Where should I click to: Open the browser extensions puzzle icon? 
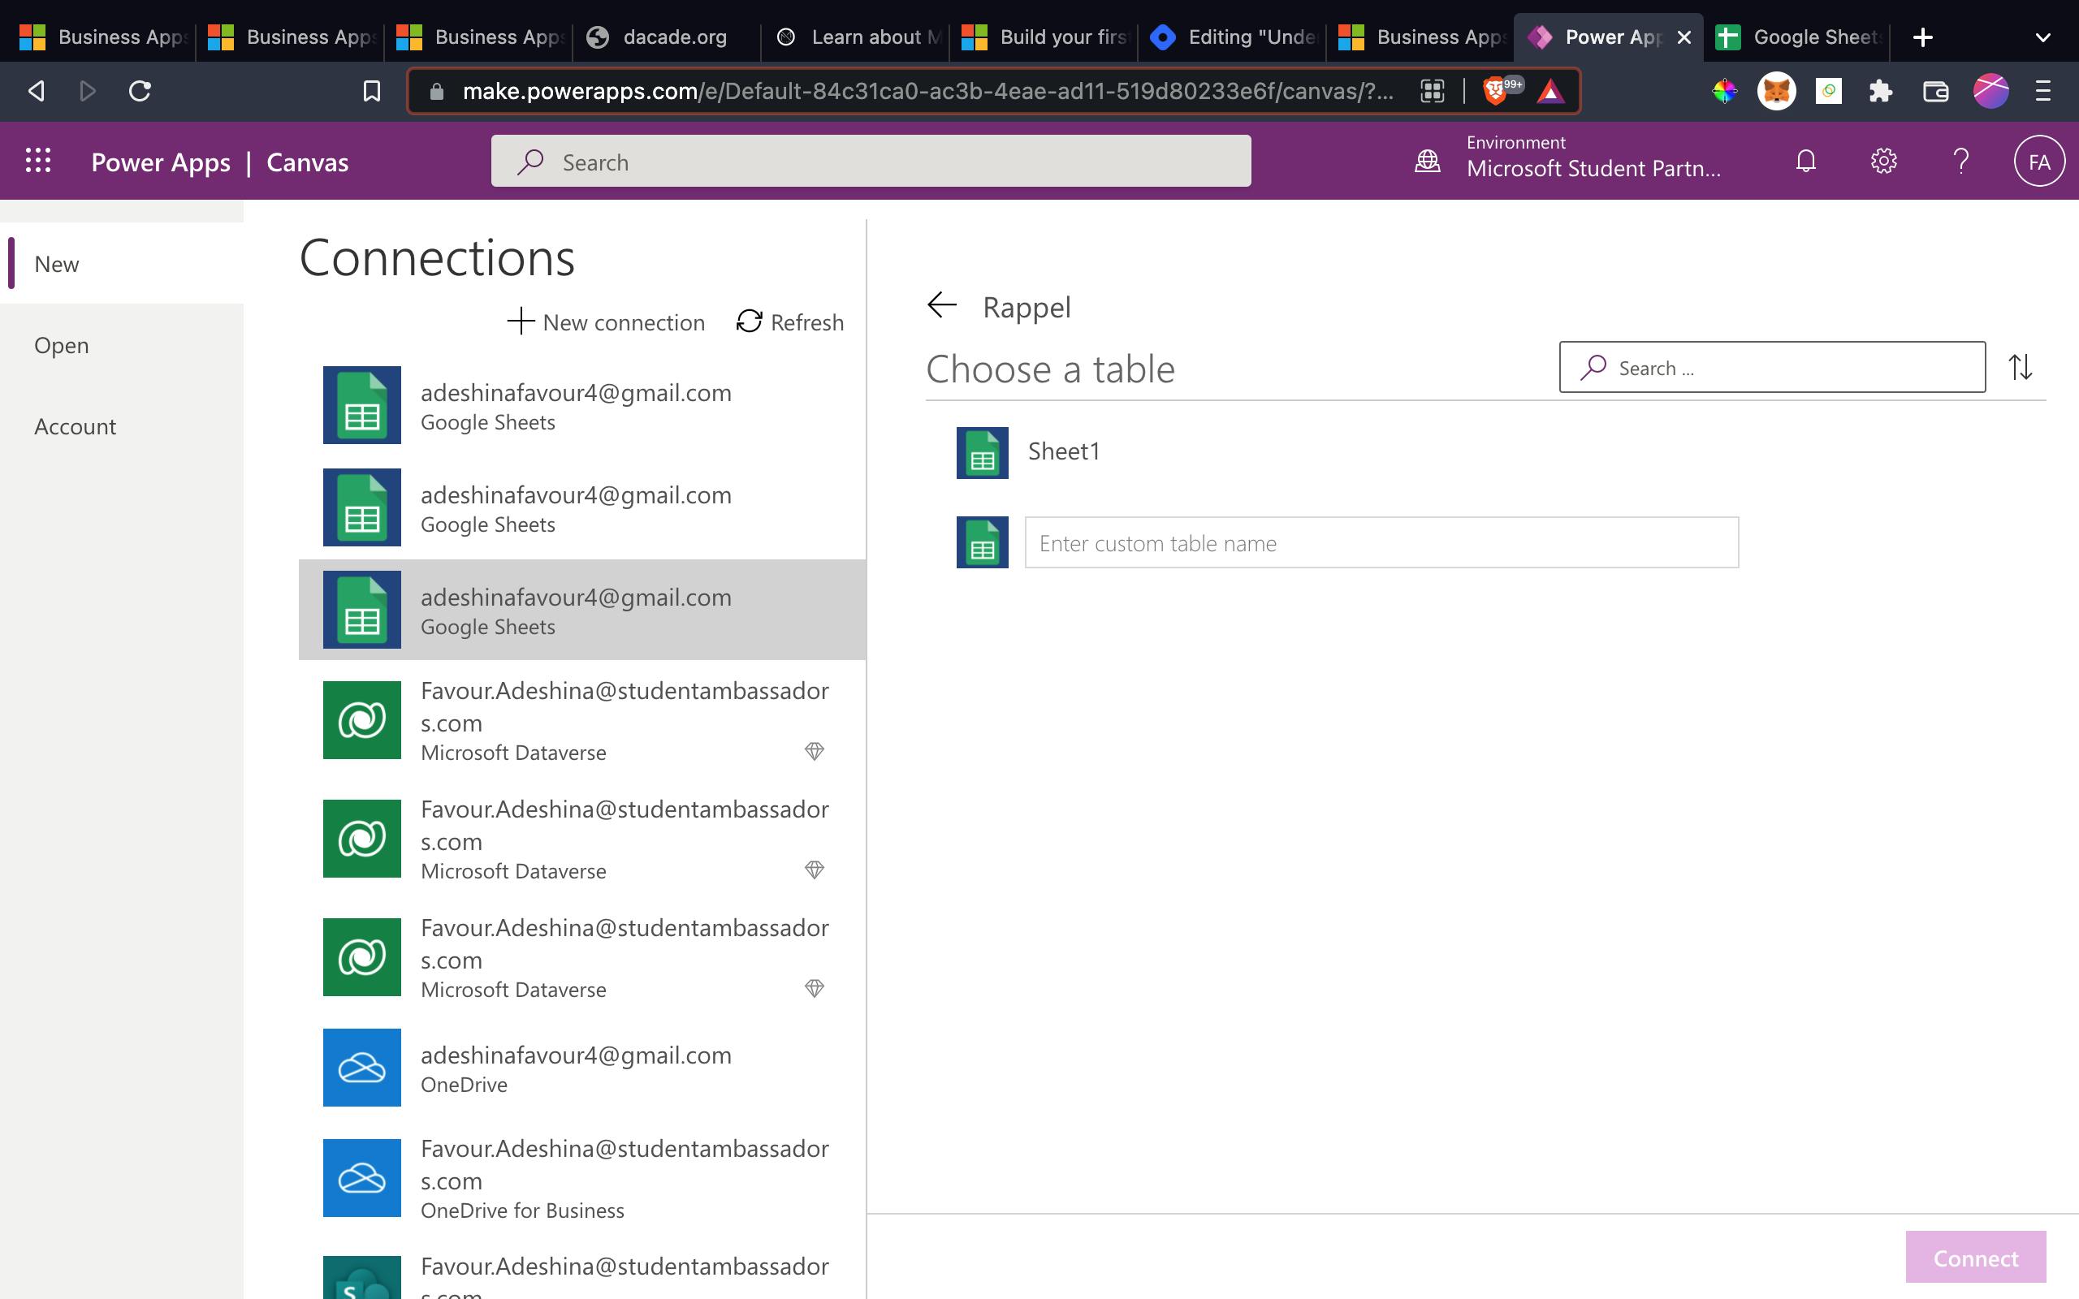[1881, 90]
